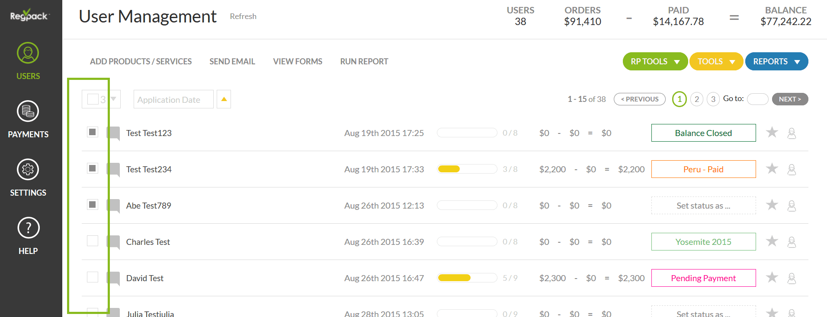This screenshot has width=827, height=317.
Task: Expand the RP TOOLS dropdown
Action: [x=655, y=61]
